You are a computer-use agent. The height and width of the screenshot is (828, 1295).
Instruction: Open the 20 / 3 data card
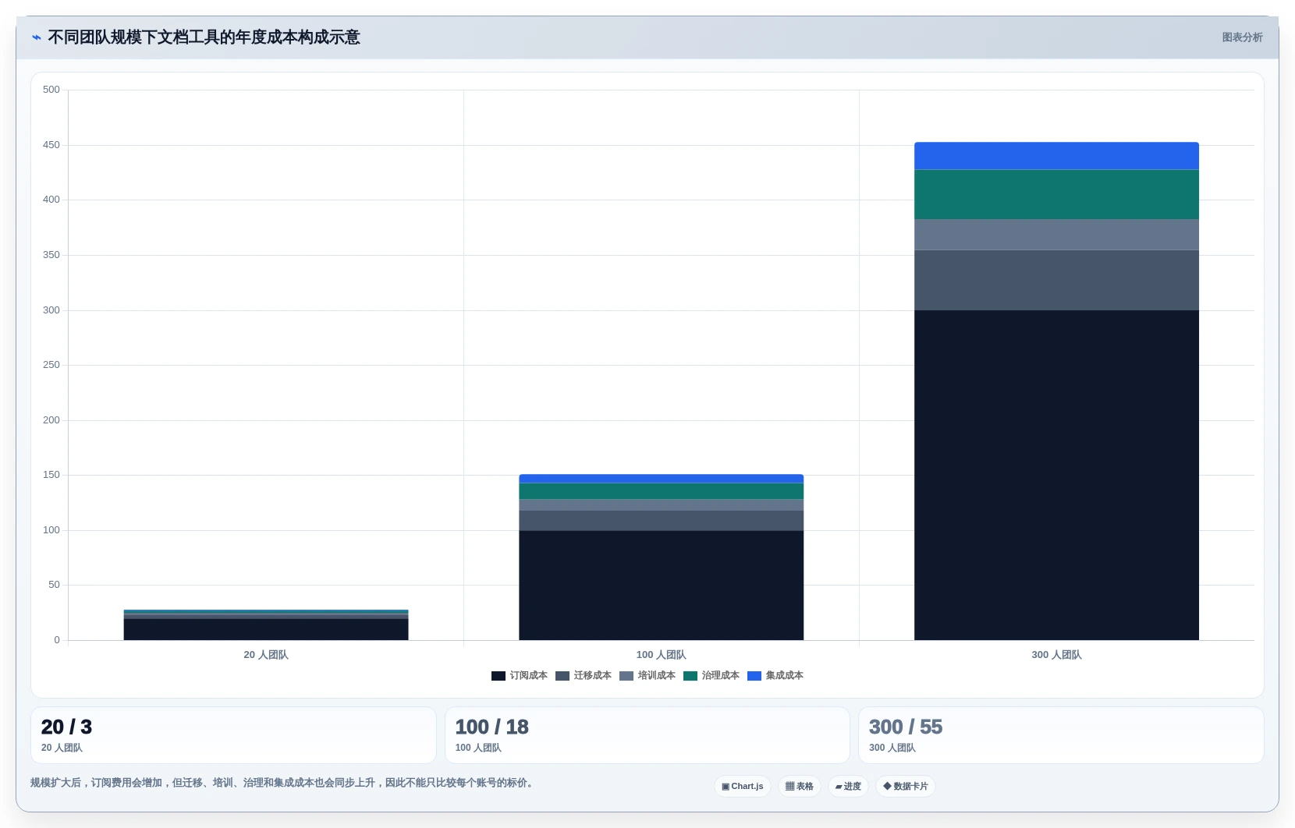(x=233, y=735)
